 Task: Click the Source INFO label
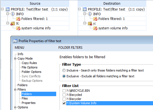click(20, 14)
